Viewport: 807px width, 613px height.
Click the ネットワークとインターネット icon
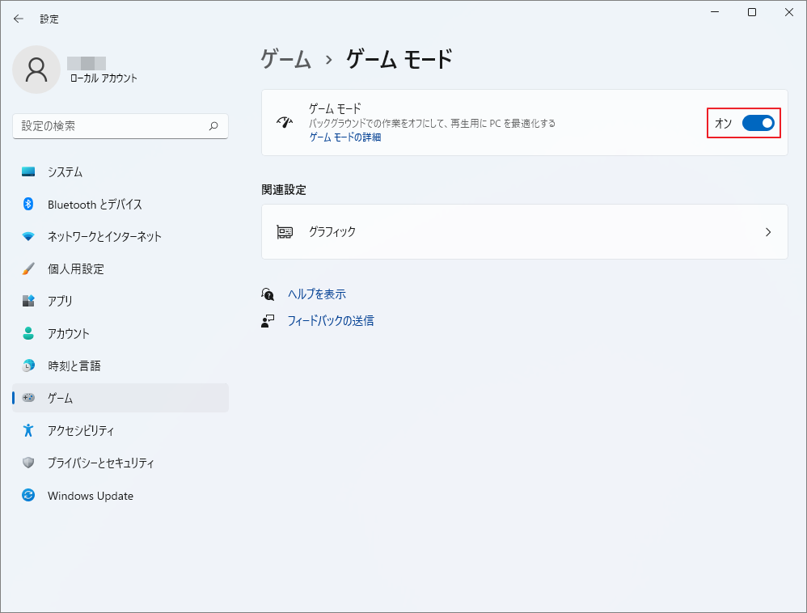(28, 236)
